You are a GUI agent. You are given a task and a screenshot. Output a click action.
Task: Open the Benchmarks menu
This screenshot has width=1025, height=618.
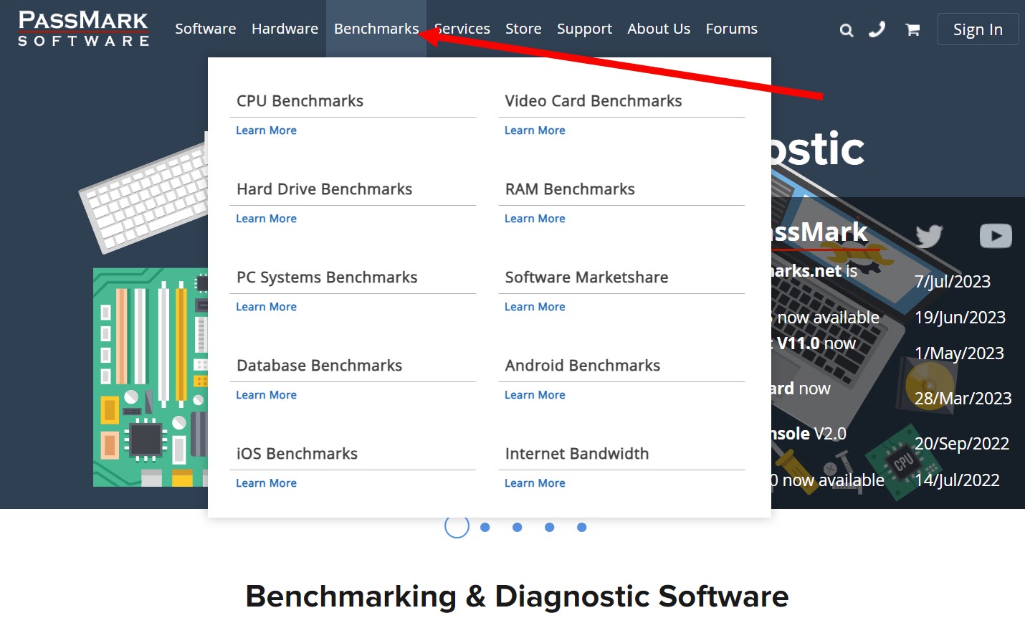[376, 29]
